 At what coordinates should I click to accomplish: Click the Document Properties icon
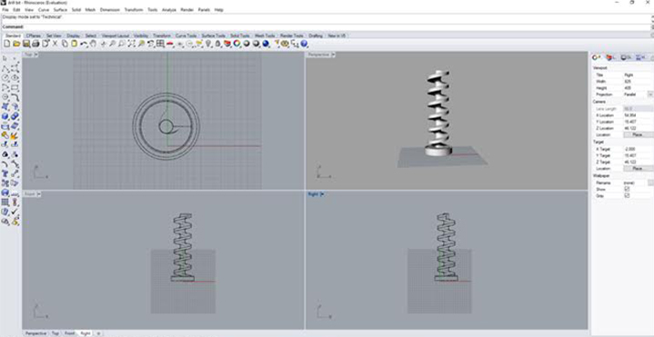pos(45,44)
